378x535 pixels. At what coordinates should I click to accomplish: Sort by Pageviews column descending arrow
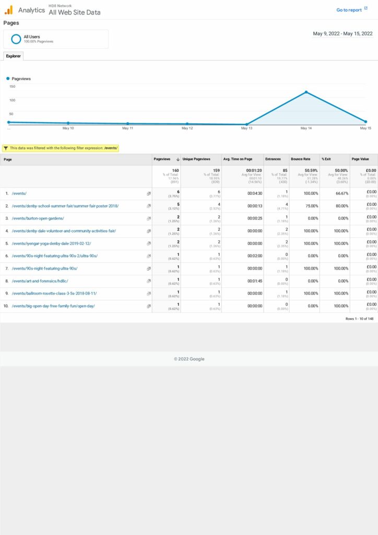click(x=178, y=159)
